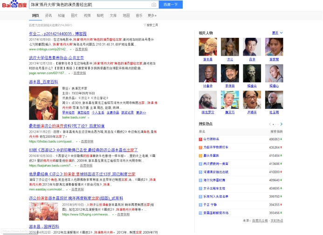Open 83版《西游记》 result title

point(83,150)
